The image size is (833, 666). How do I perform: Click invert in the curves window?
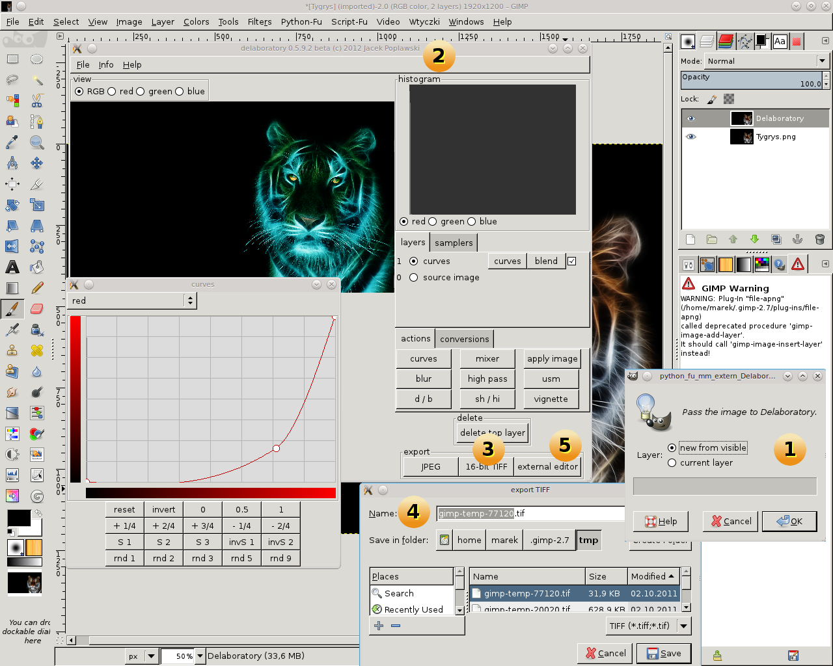tap(164, 510)
